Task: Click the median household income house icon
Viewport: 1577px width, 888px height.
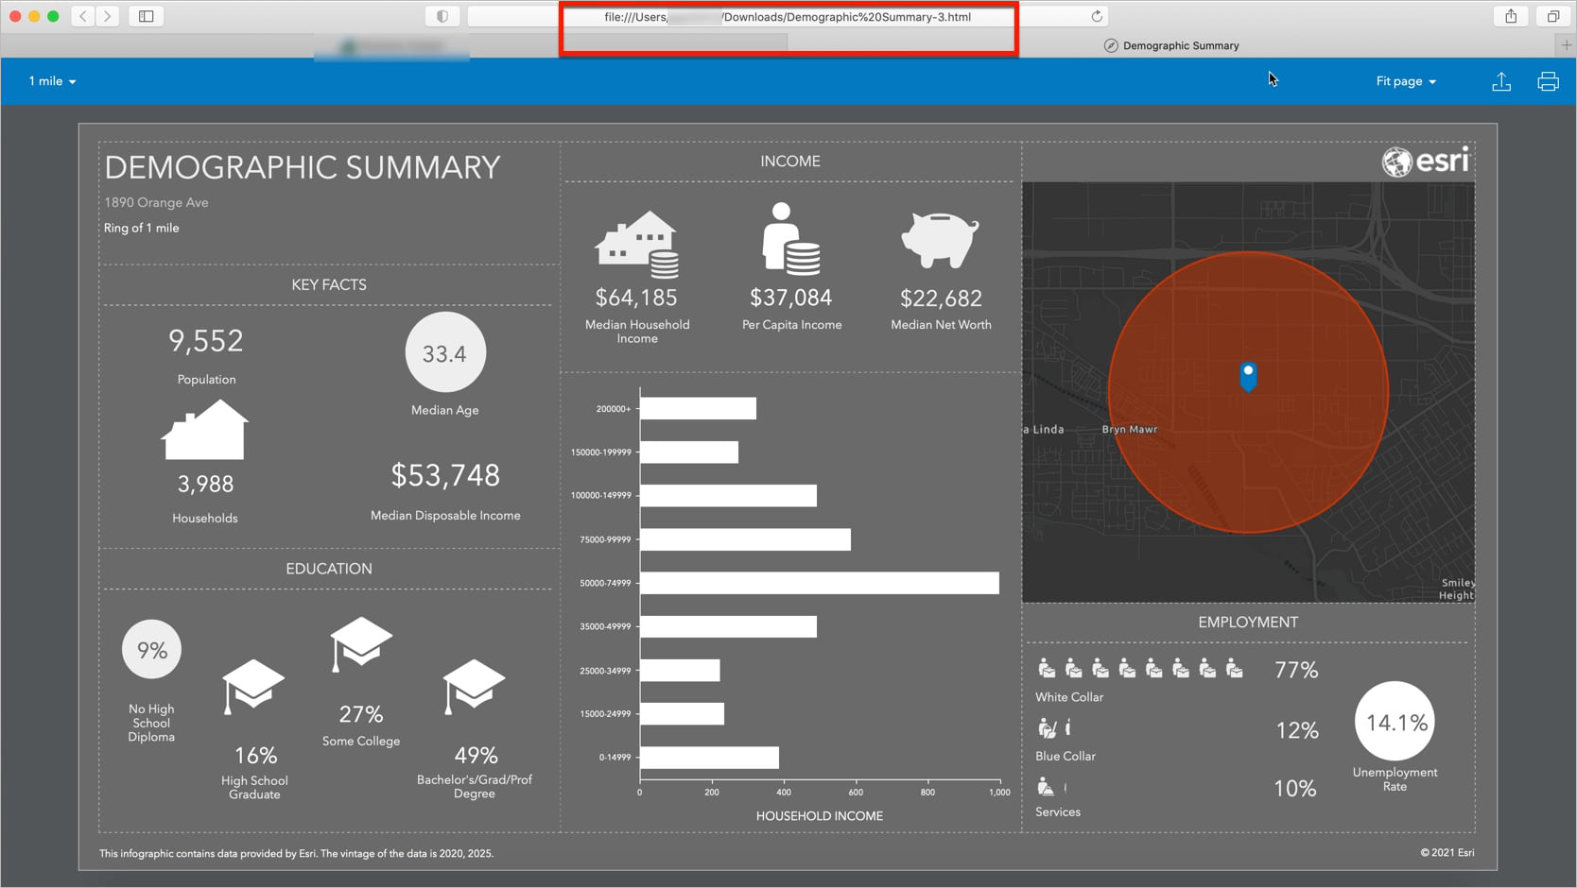Action: click(636, 244)
